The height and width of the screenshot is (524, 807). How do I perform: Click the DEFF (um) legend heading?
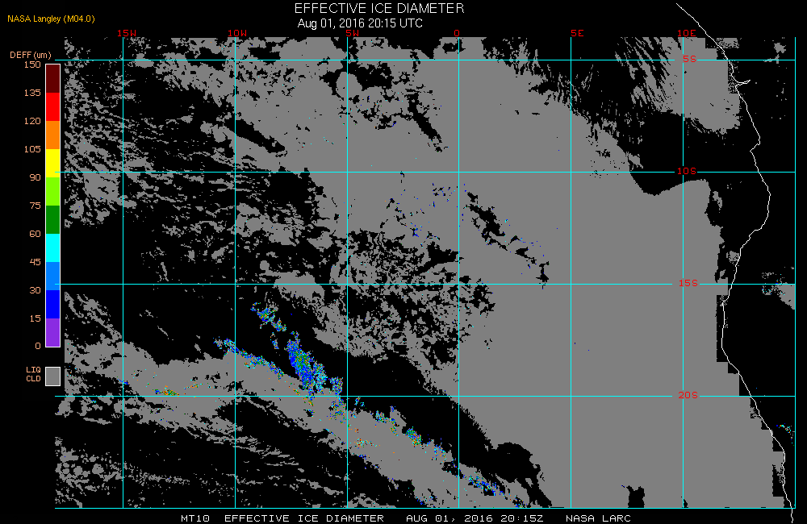[x=31, y=55]
